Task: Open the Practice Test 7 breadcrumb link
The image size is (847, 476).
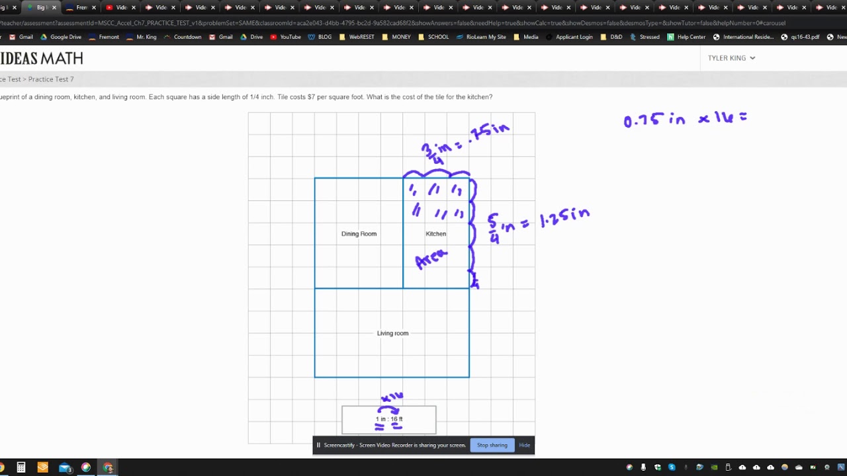Action: tap(51, 79)
